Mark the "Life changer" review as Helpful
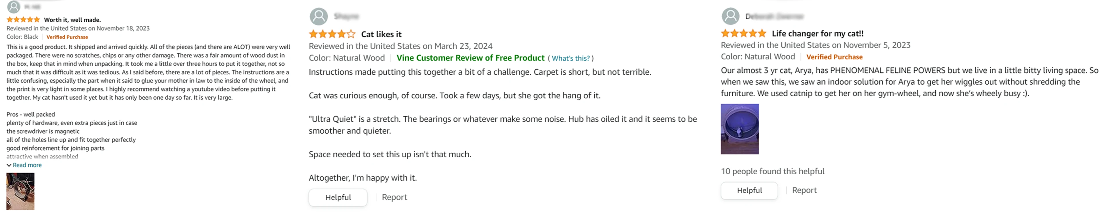The height and width of the screenshot is (215, 1107). [x=749, y=190]
